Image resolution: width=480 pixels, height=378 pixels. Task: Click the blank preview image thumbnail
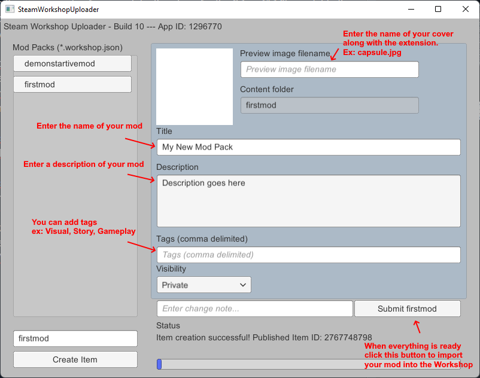click(195, 87)
